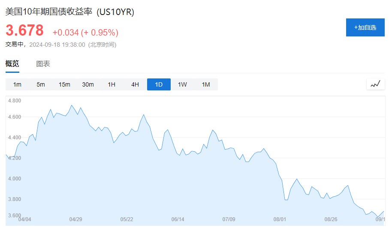Add US10YR to watchlist with 加自选
Screen dimensions: 389x231
tap(365, 27)
